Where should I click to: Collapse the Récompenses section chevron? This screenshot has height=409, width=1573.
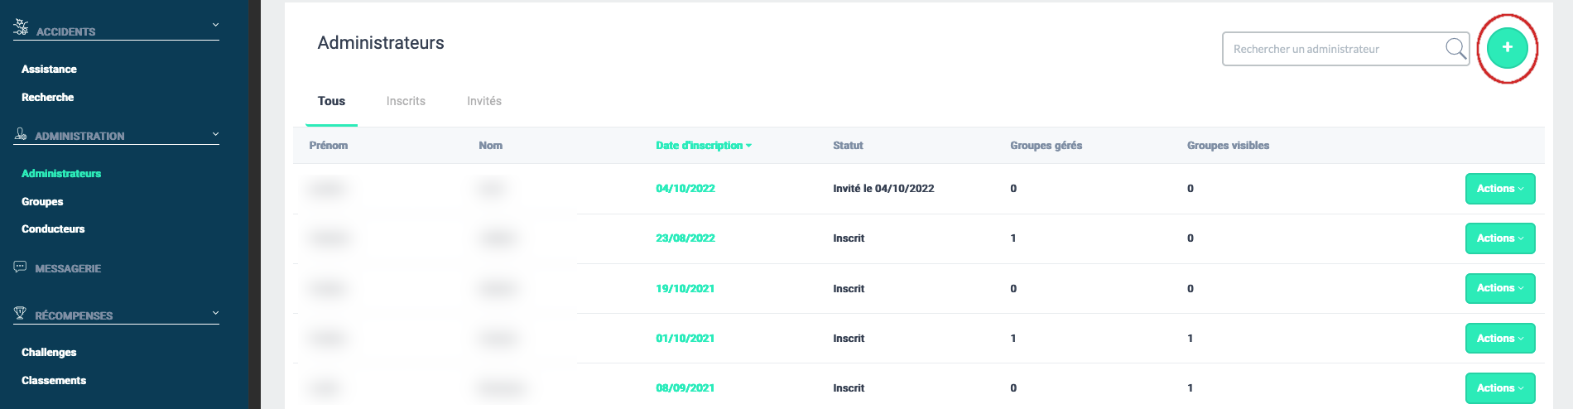215,313
